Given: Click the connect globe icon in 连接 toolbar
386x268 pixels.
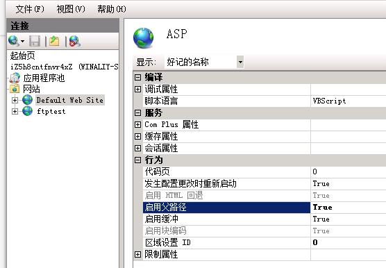Looking at the screenshot, I should coord(13,41).
